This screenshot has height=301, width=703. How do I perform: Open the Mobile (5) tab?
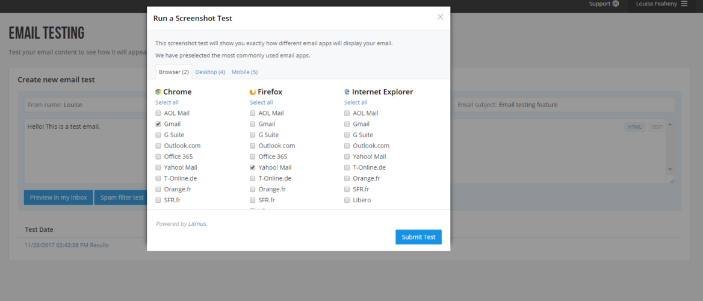[244, 72]
